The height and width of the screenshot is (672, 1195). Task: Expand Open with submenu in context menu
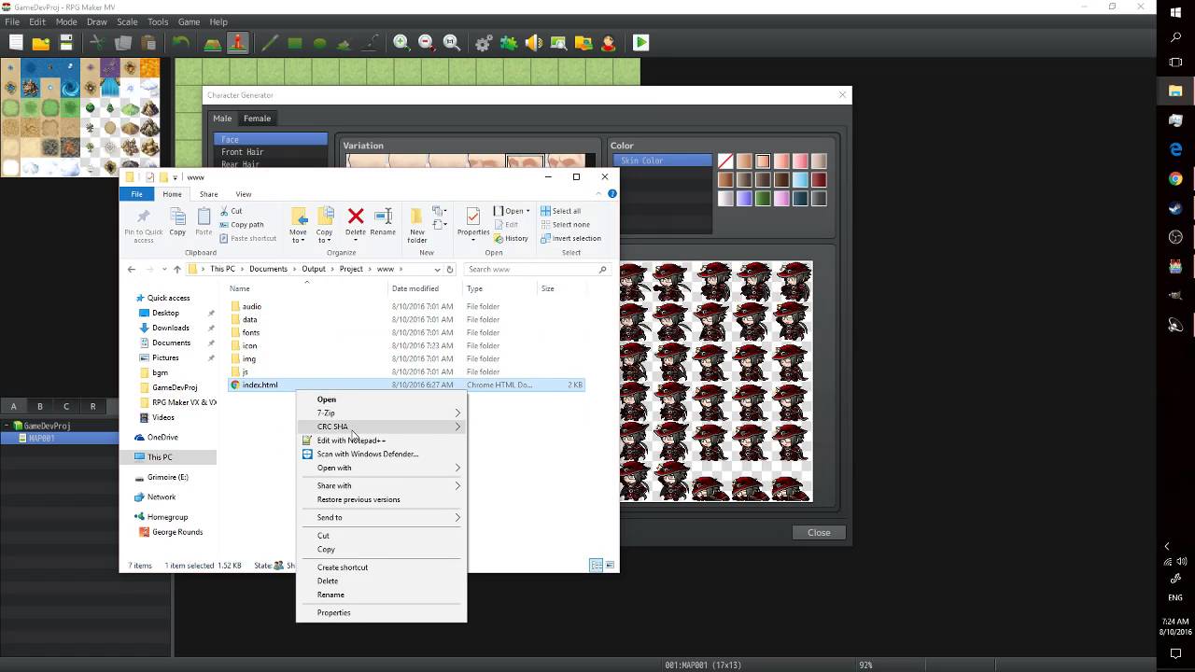381,468
